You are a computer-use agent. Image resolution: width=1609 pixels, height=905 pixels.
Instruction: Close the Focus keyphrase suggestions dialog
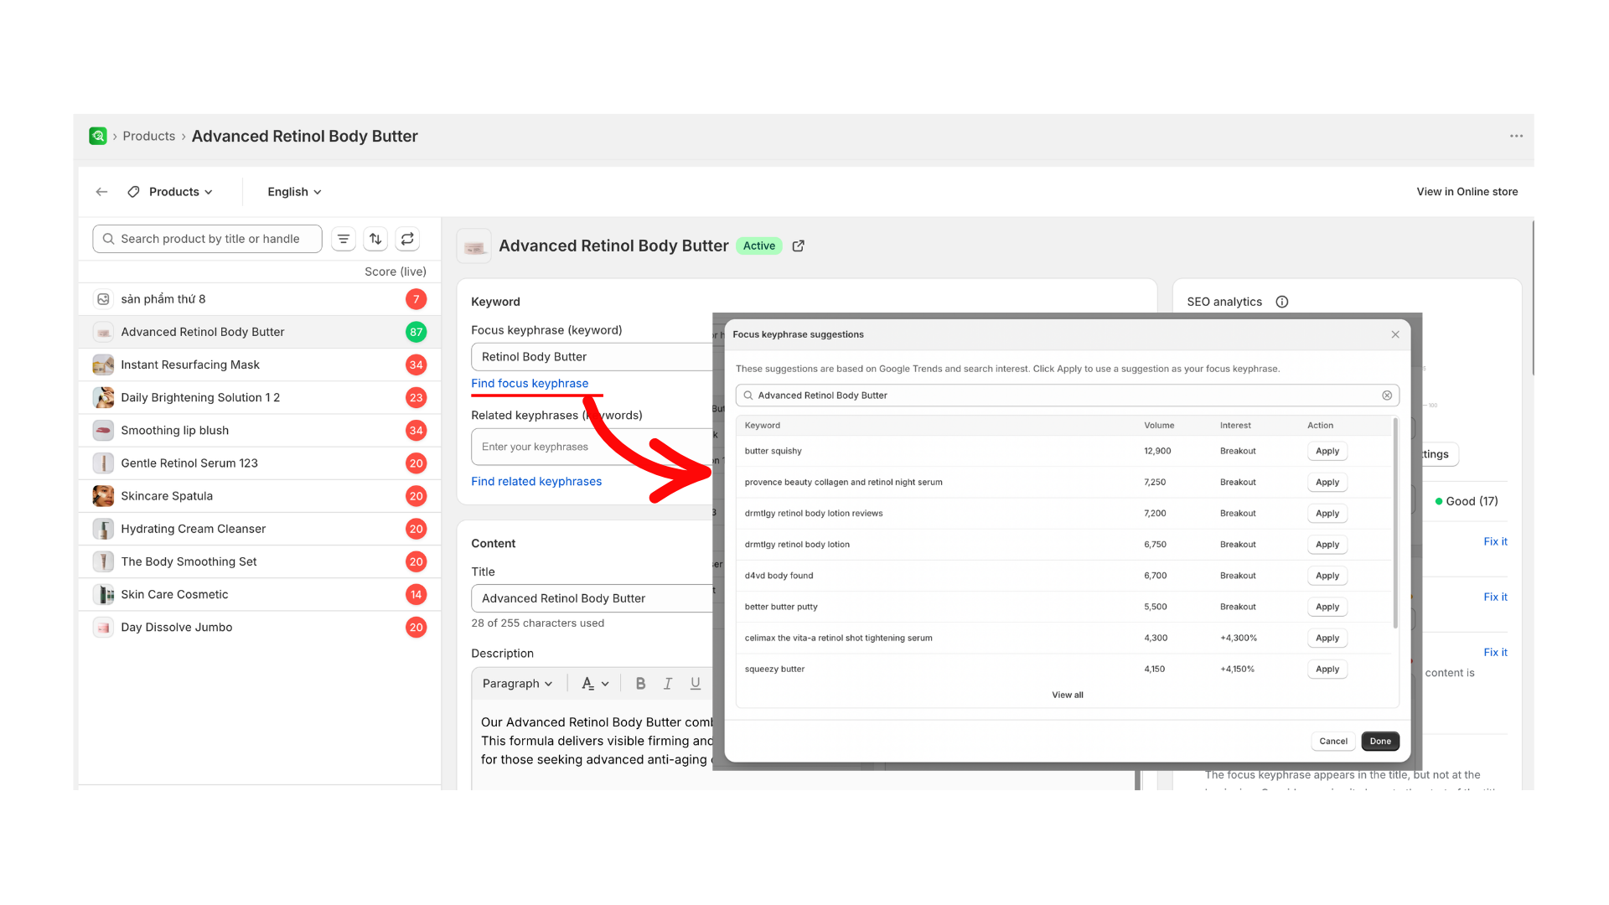click(1394, 334)
